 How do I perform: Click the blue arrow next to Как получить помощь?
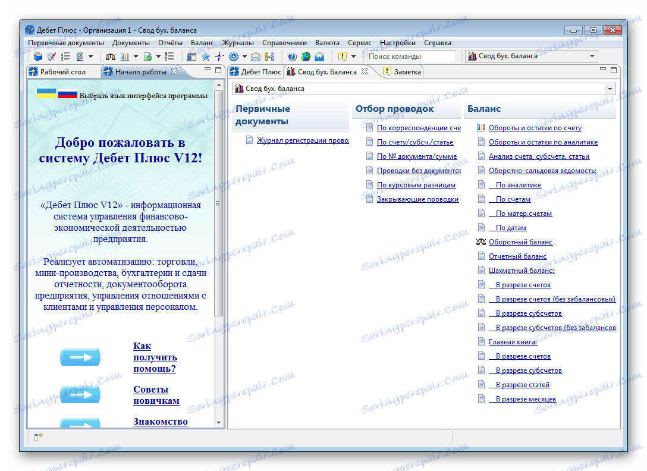tap(80, 357)
